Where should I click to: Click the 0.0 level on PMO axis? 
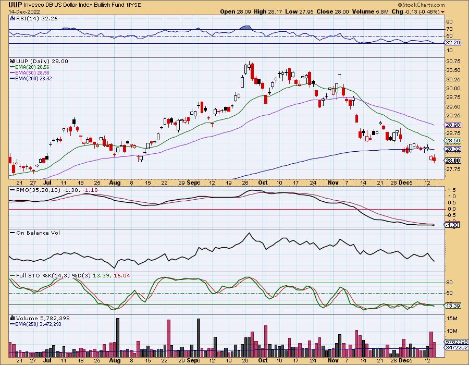452,209
